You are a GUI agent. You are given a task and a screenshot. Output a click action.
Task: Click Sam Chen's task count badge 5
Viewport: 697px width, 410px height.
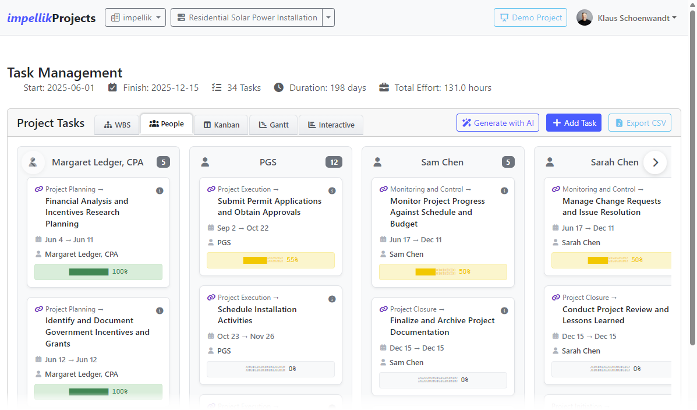pos(508,162)
